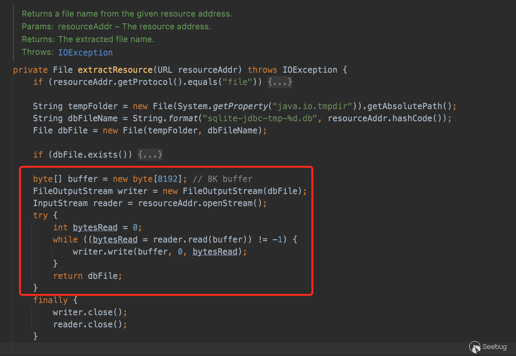Viewport: 516px width, 356px height.
Task: Click the '// 8K buffer' comment
Action: pyautogui.click(x=223, y=179)
